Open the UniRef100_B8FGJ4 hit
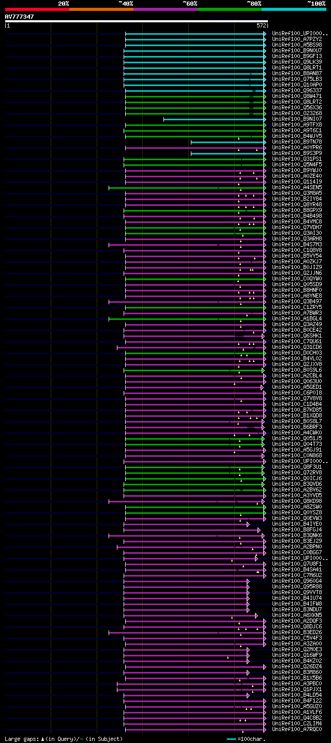Viewport: 331px width, 743px height. tap(297, 530)
